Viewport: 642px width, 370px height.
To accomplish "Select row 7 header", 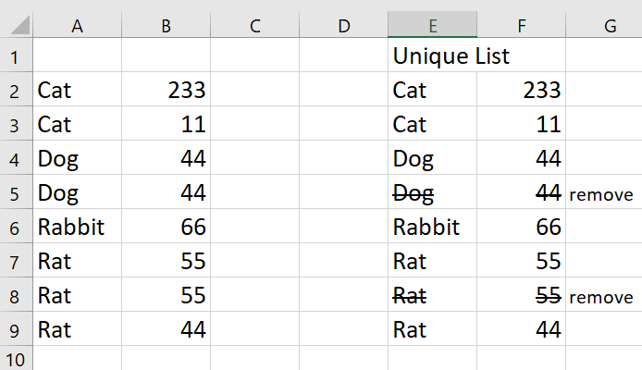I will point(16,260).
